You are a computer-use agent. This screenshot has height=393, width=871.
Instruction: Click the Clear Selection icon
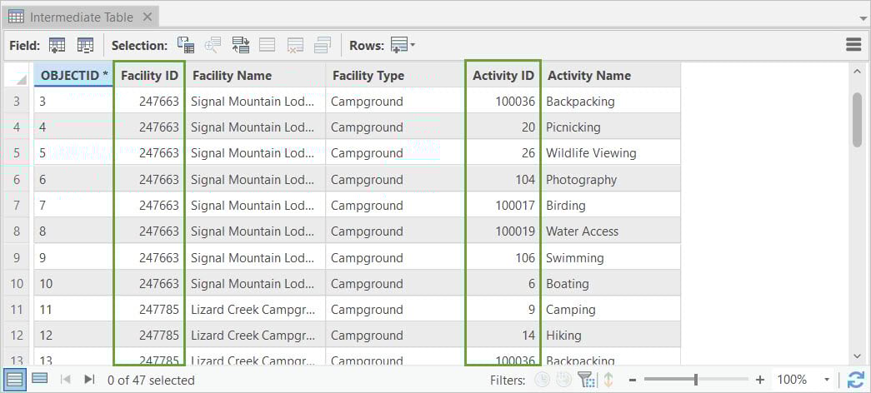268,45
